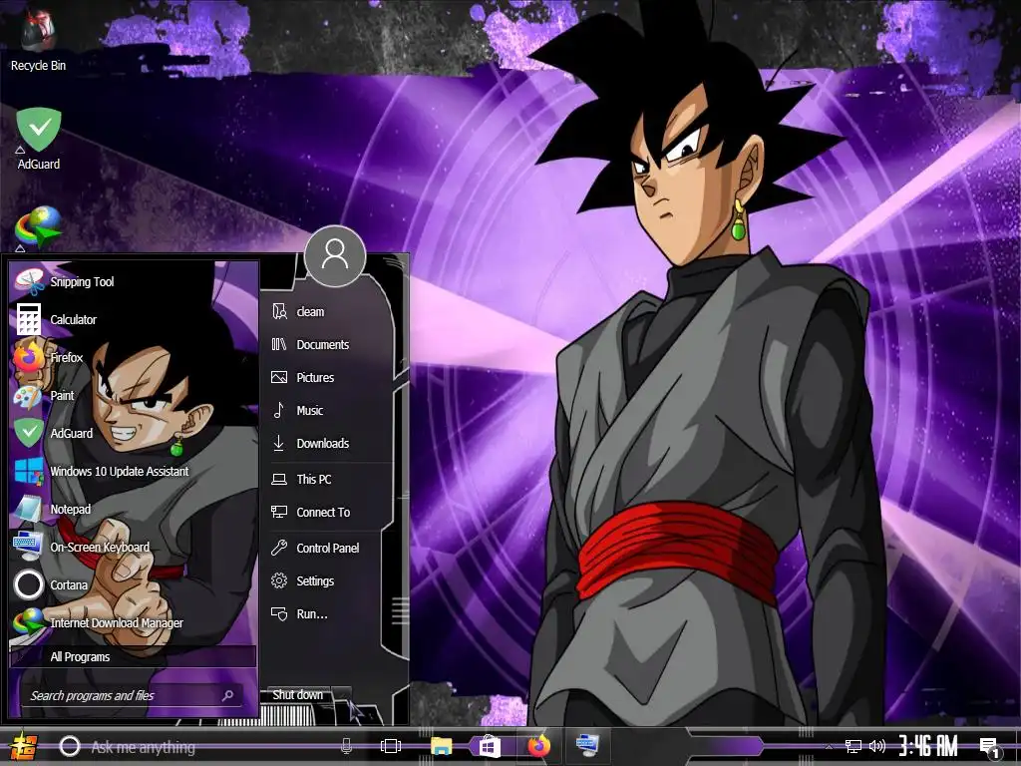The width and height of the screenshot is (1021, 766).
Task: Launch Notepad from start menu
Action: 133,509
